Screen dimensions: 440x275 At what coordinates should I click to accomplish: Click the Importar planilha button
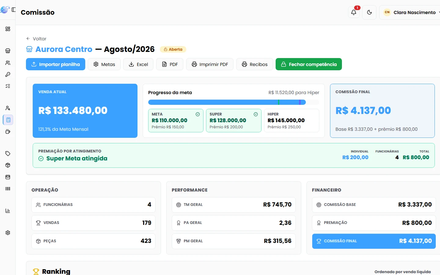tap(56, 64)
